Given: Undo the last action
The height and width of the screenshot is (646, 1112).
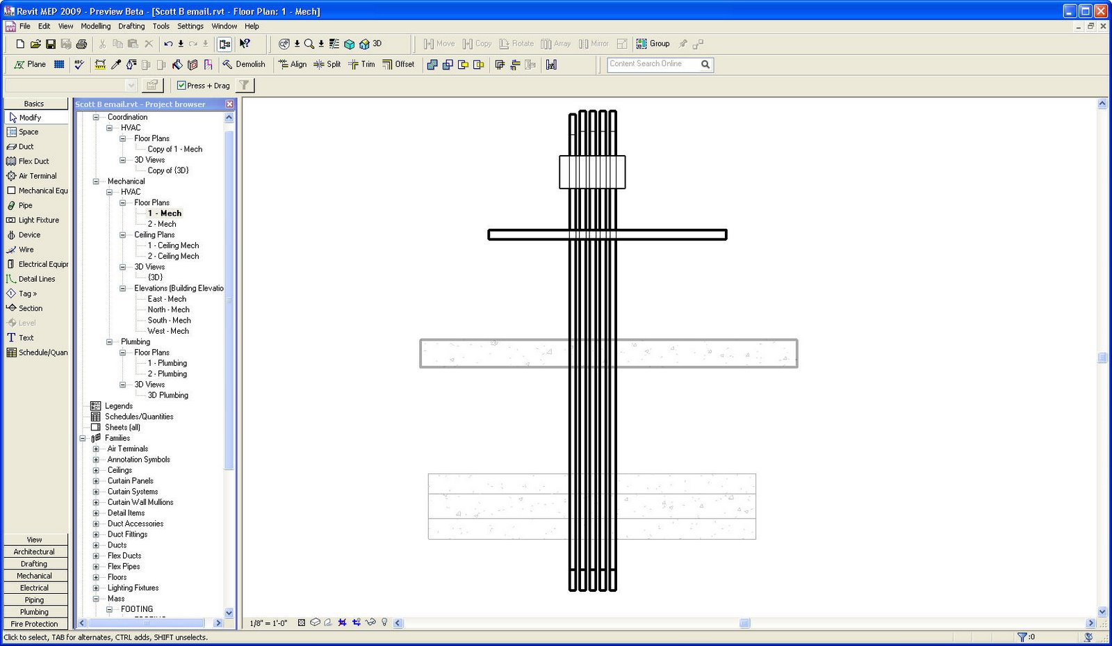Looking at the screenshot, I should tap(168, 44).
